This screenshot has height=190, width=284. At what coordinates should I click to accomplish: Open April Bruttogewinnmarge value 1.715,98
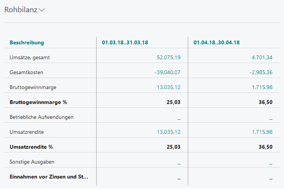pyautogui.click(x=262, y=88)
